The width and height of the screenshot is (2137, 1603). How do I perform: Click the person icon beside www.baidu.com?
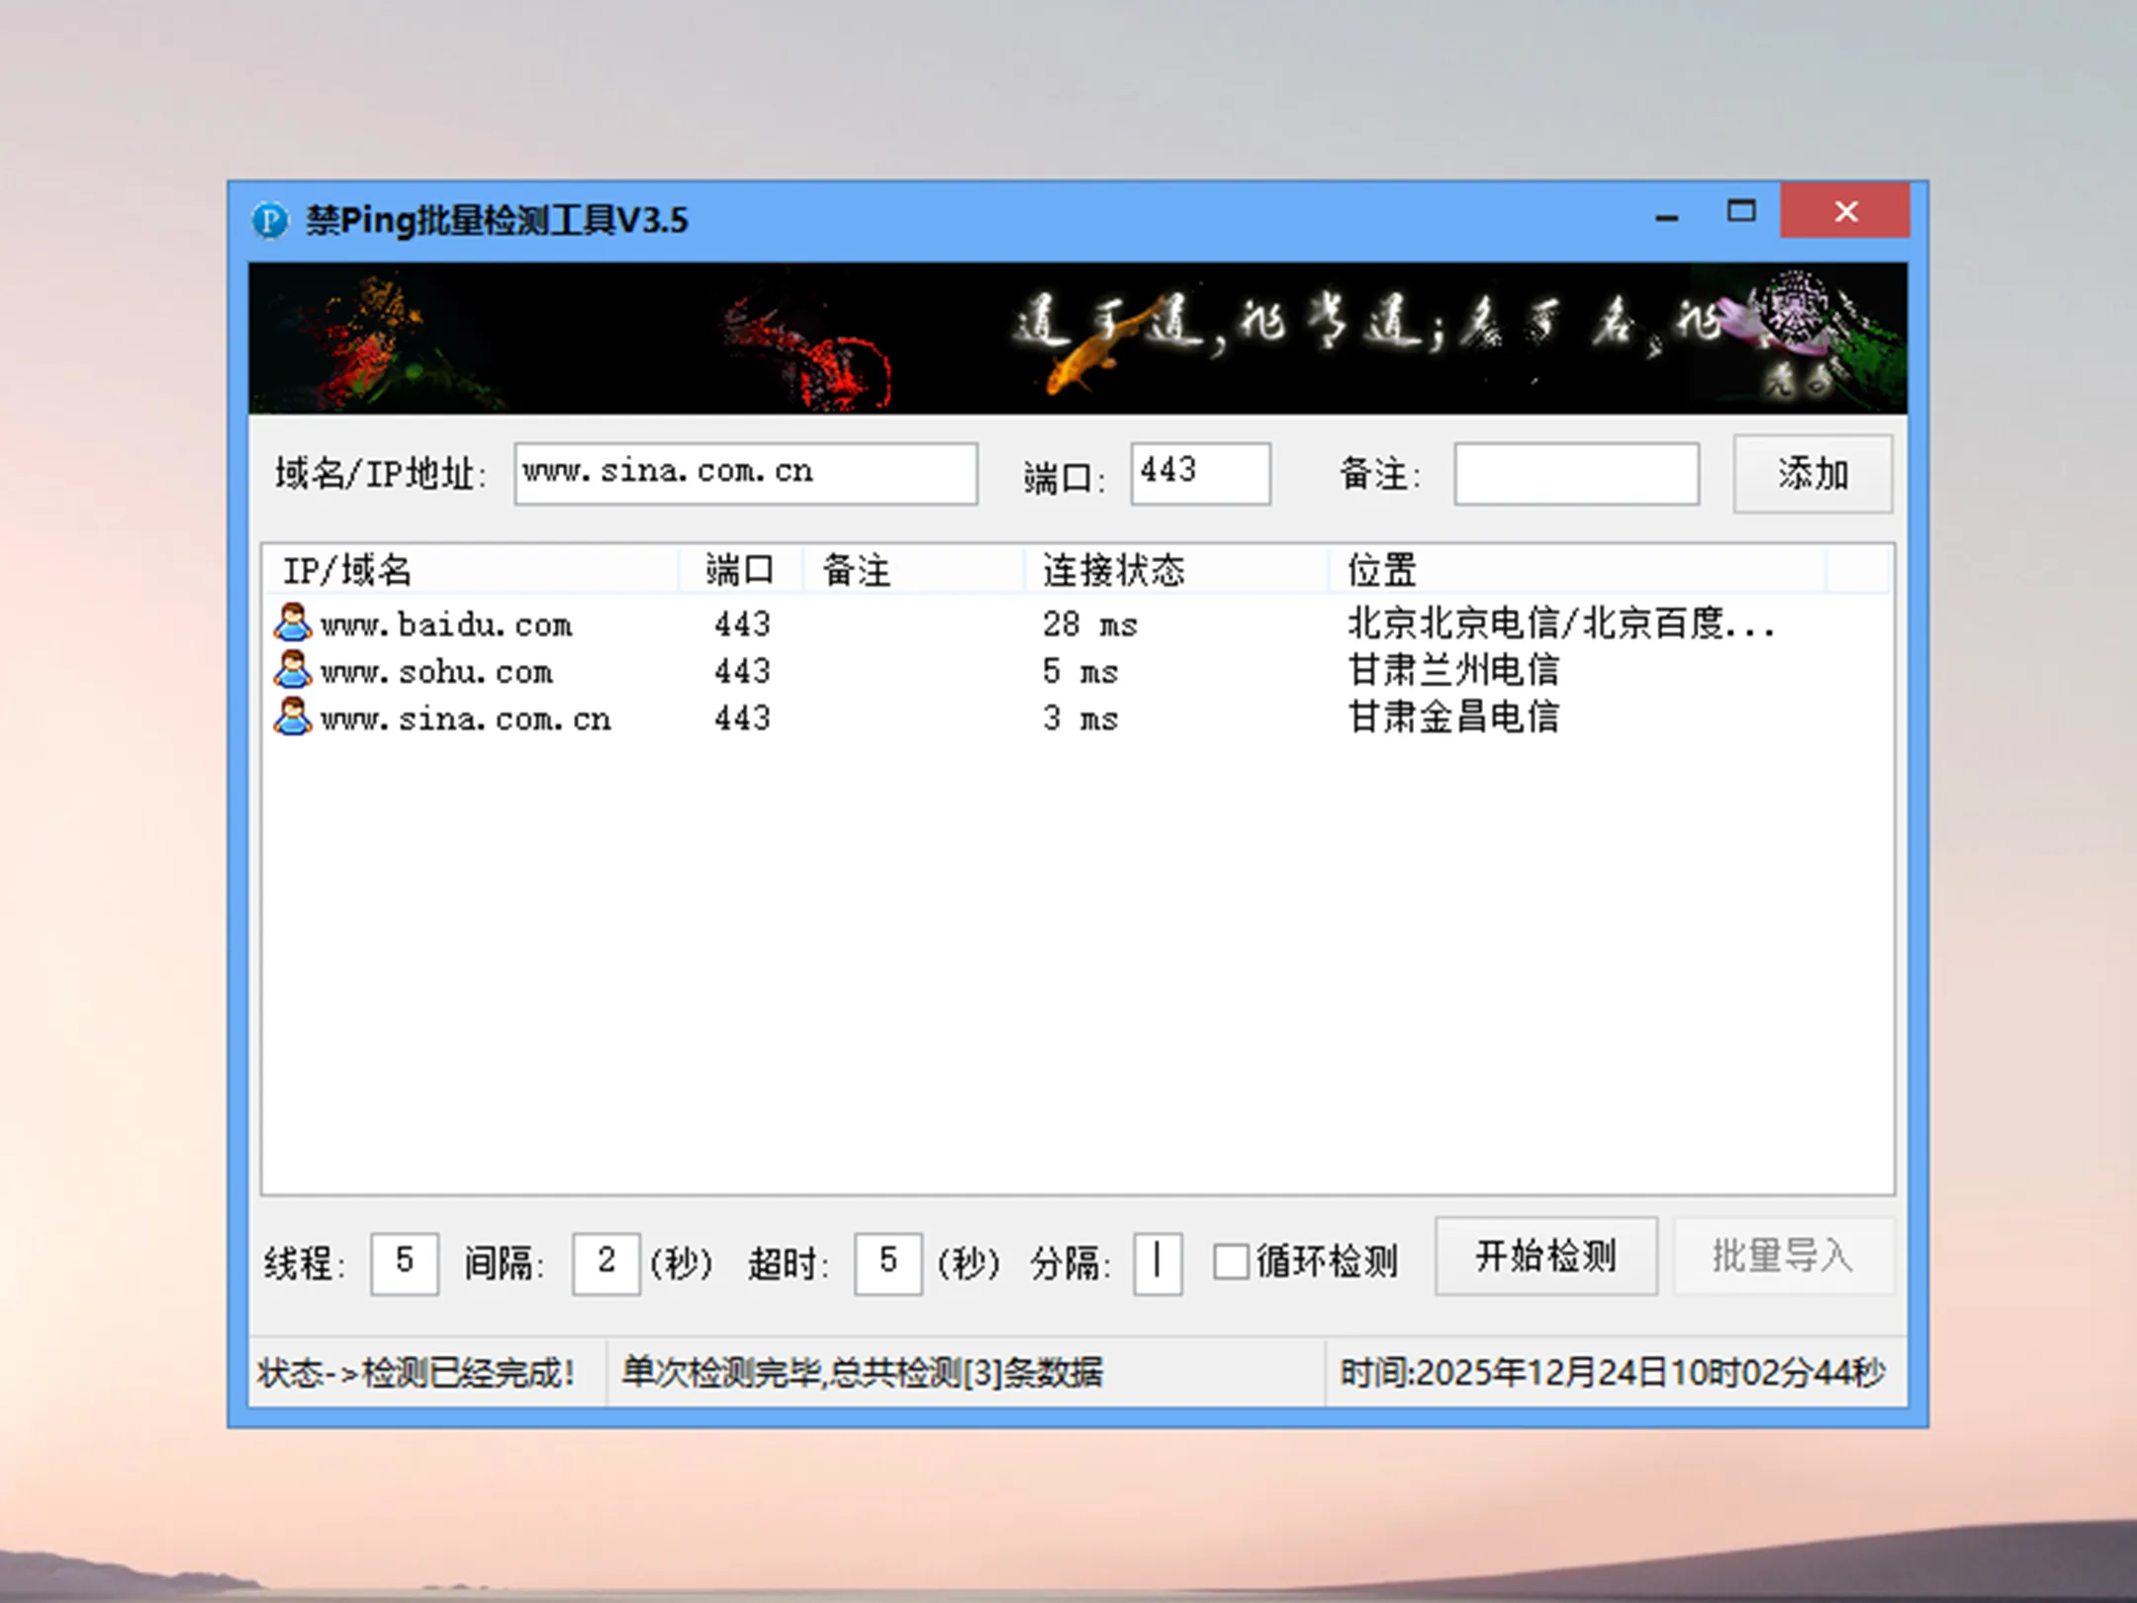coord(292,623)
